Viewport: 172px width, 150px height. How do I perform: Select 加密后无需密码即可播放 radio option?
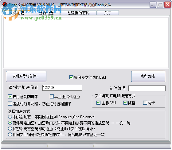(x=10, y=128)
